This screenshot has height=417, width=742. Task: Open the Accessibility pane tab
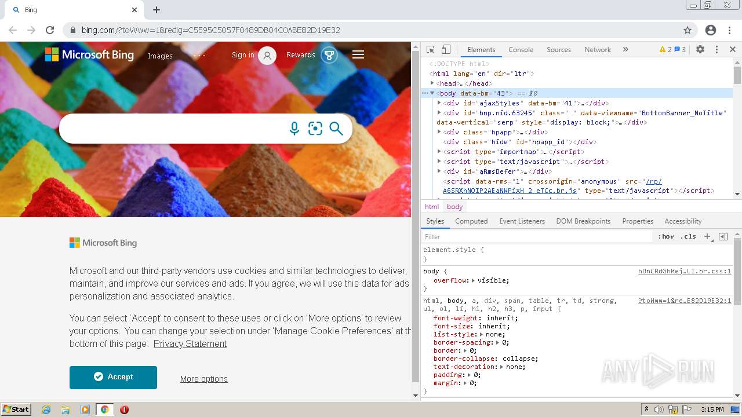[x=683, y=221]
